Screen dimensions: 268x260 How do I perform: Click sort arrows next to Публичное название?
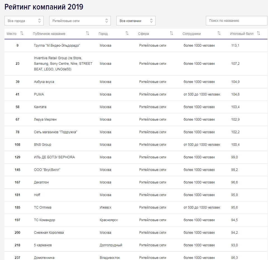click(88, 34)
